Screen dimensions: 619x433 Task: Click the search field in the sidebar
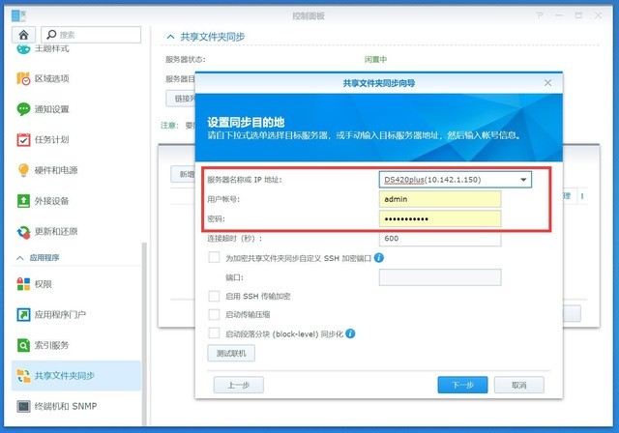coord(91,35)
